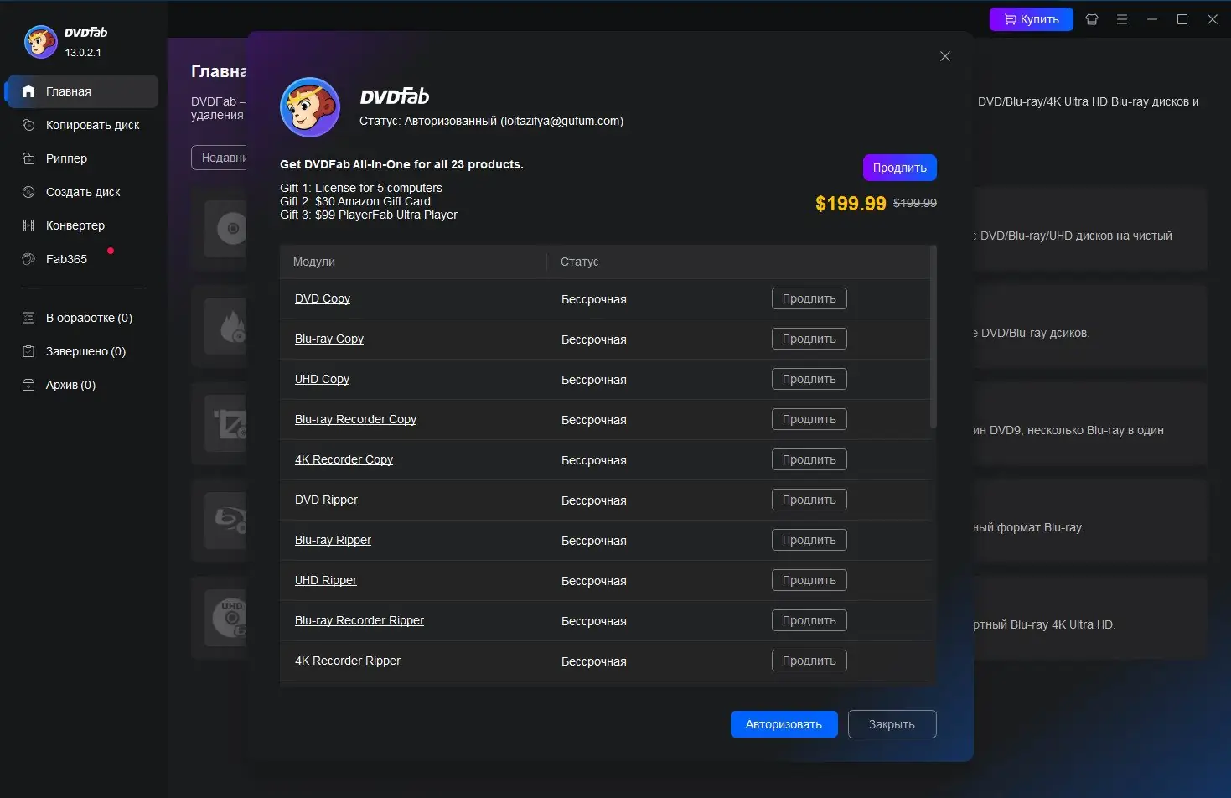
Task: Click purple Купить button with cart
Action: tap(1031, 19)
